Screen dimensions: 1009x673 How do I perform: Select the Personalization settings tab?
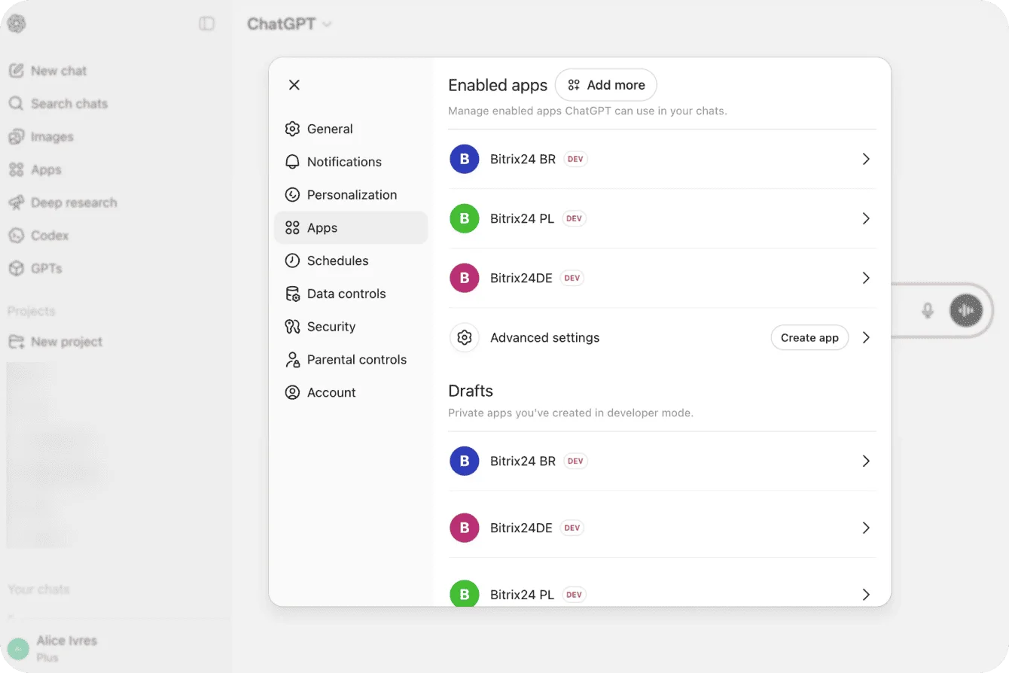tap(351, 195)
